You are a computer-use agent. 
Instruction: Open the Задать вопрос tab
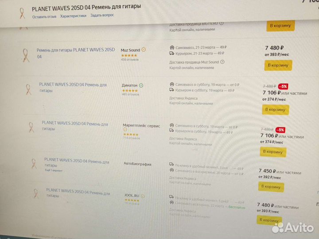tap(102, 15)
